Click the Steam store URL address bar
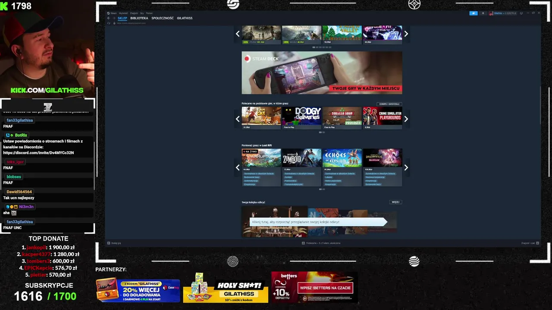 point(131,23)
